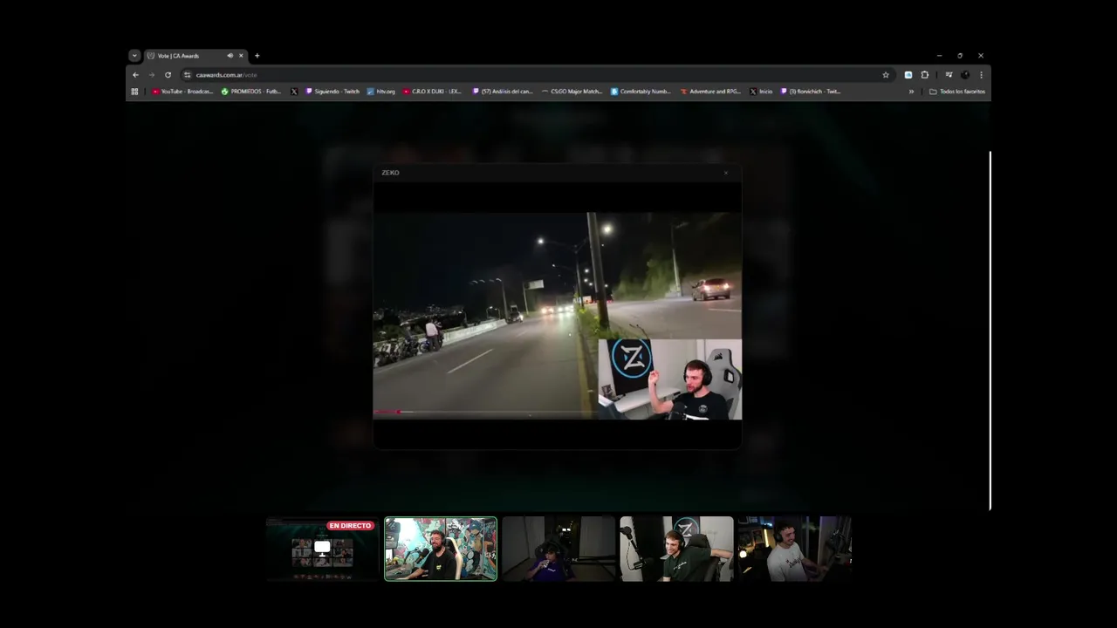1117x628 pixels.
Task: Open the Todos los favoritos folder
Action: click(957, 92)
